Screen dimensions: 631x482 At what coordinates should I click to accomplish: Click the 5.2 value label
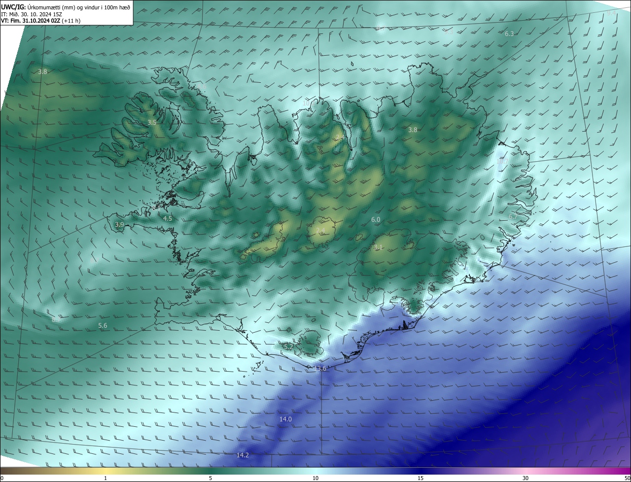[289, 346]
